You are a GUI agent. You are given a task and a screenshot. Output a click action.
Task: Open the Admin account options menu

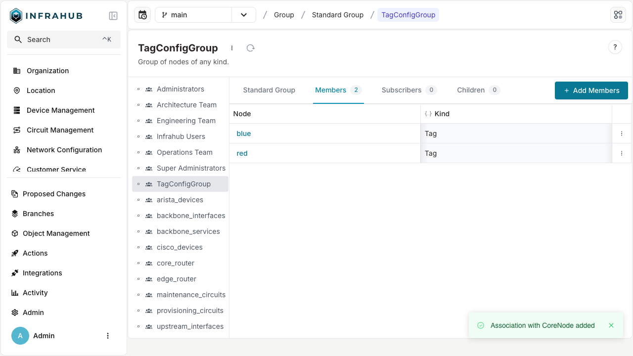(108, 336)
